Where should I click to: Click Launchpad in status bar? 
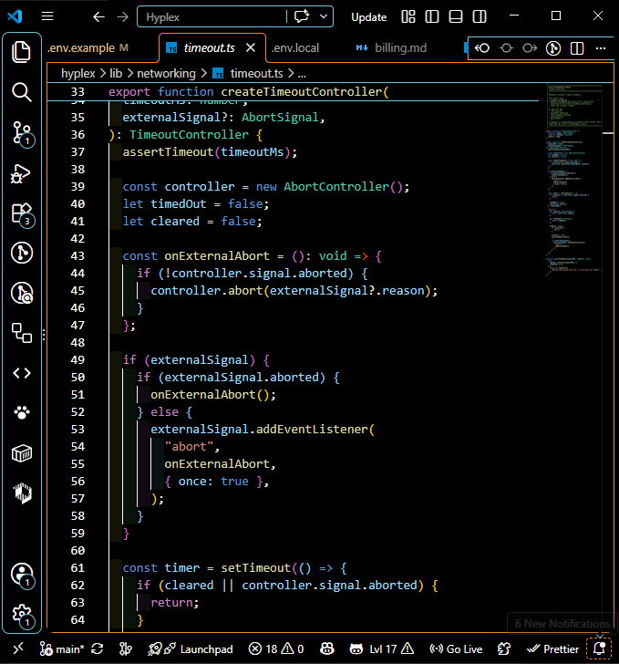click(x=207, y=649)
